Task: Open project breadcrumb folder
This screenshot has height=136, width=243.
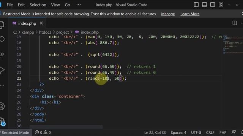Action: pos(62,32)
